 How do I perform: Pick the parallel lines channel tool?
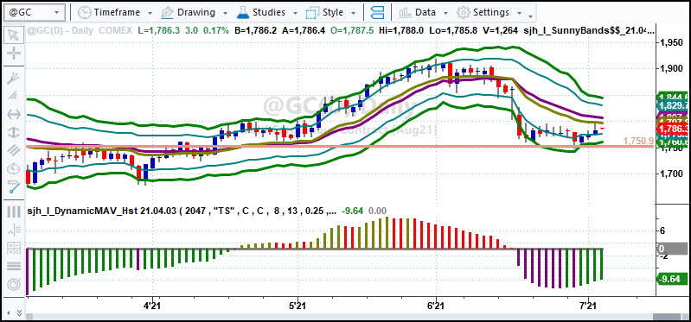pyautogui.click(x=14, y=150)
